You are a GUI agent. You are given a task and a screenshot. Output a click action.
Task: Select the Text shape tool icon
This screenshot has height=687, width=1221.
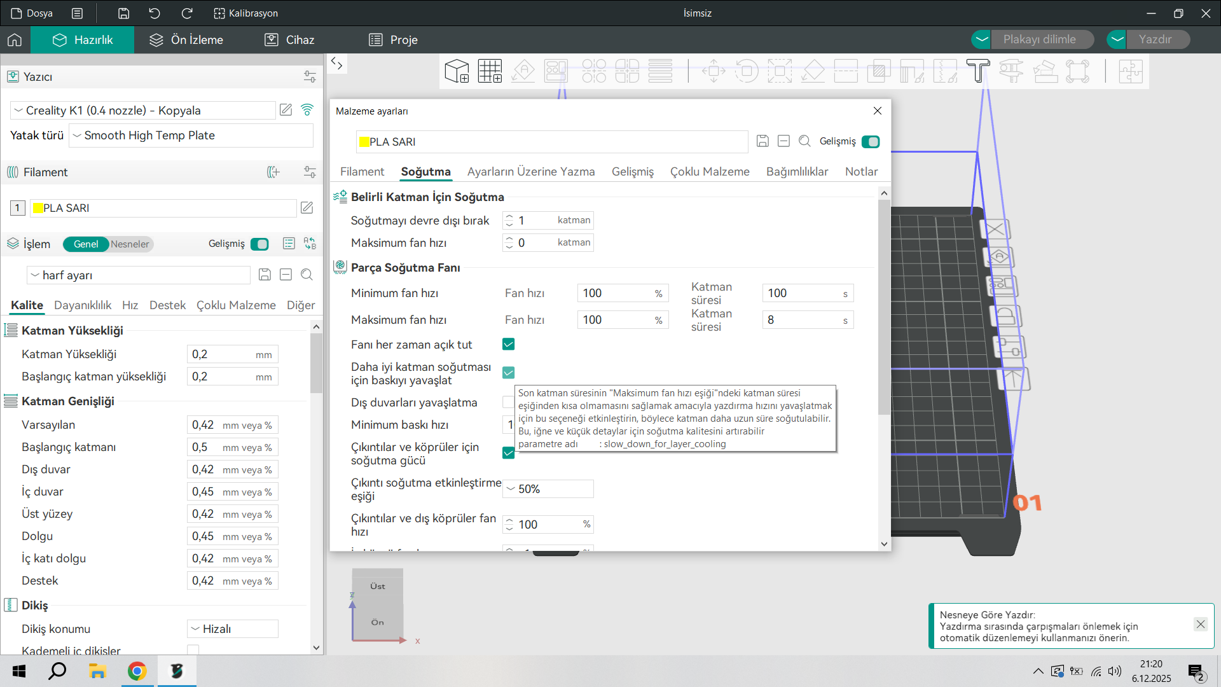coord(978,71)
